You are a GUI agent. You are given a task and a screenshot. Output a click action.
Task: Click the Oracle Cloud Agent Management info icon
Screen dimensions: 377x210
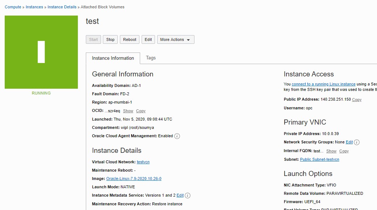click(176, 136)
